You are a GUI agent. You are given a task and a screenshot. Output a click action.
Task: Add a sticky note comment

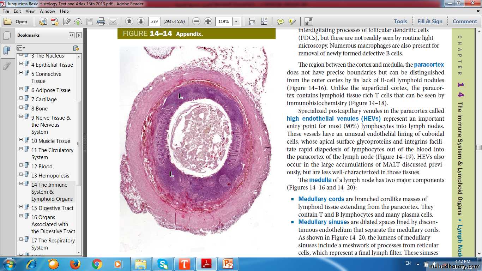pos(281,22)
